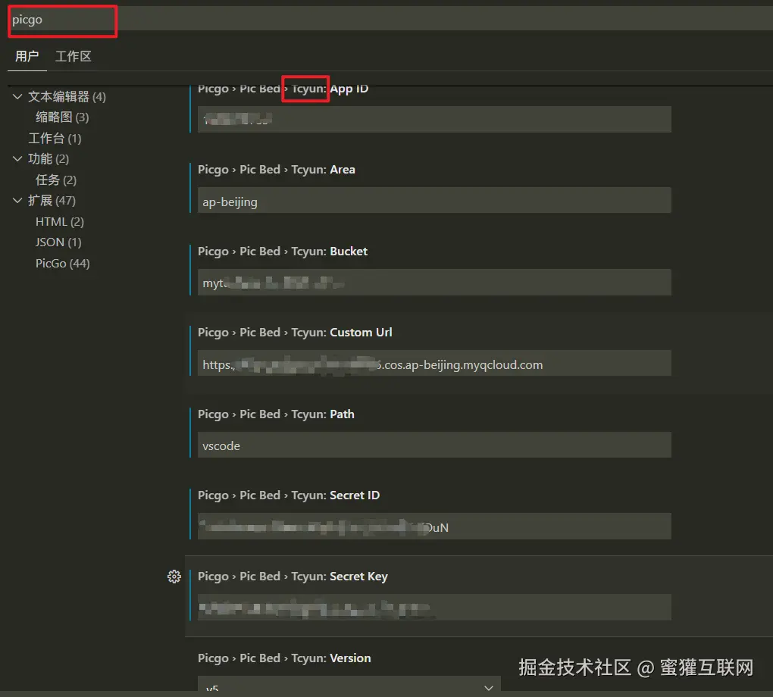The height and width of the screenshot is (697, 773).
Task: Switch to the 用户 settings tab
Action: 27,56
